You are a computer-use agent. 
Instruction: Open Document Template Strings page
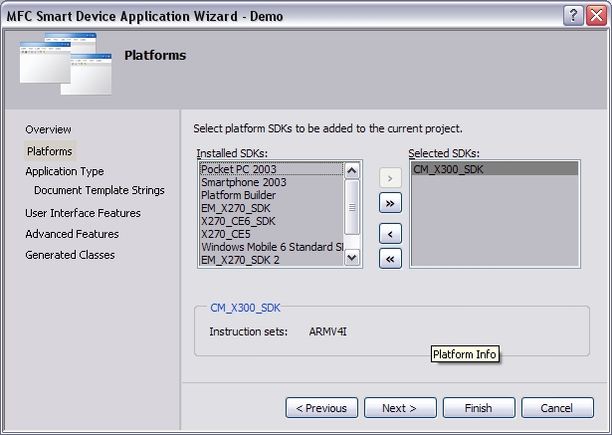click(100, 190)
